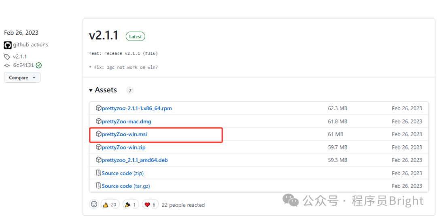Download prettyzoo_2.1.1_amd64.deb
Viewport: 437px width, 218px height.
pyautogui.click(x=135, y=160)
